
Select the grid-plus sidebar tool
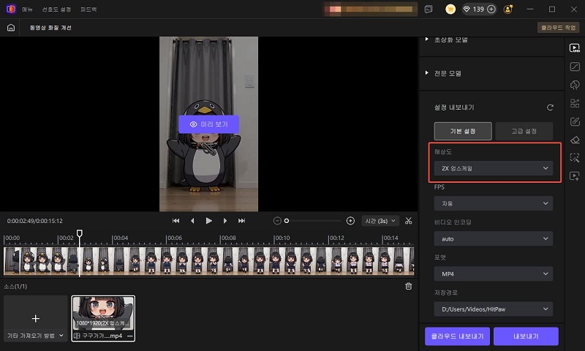point(575,103)
